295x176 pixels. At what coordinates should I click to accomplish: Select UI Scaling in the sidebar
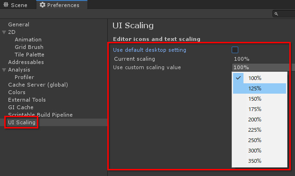22,122
